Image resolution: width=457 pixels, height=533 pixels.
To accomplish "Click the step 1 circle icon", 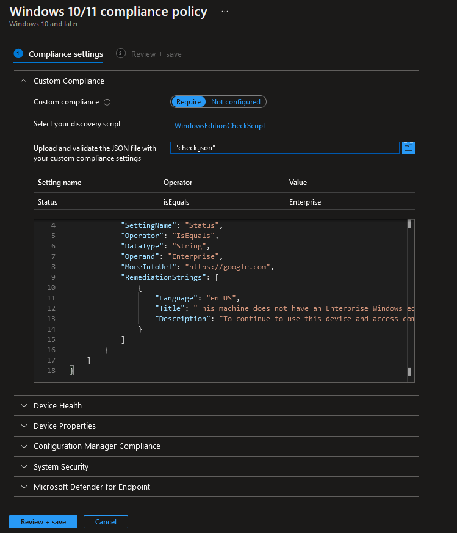I will [x=18, y=54].
